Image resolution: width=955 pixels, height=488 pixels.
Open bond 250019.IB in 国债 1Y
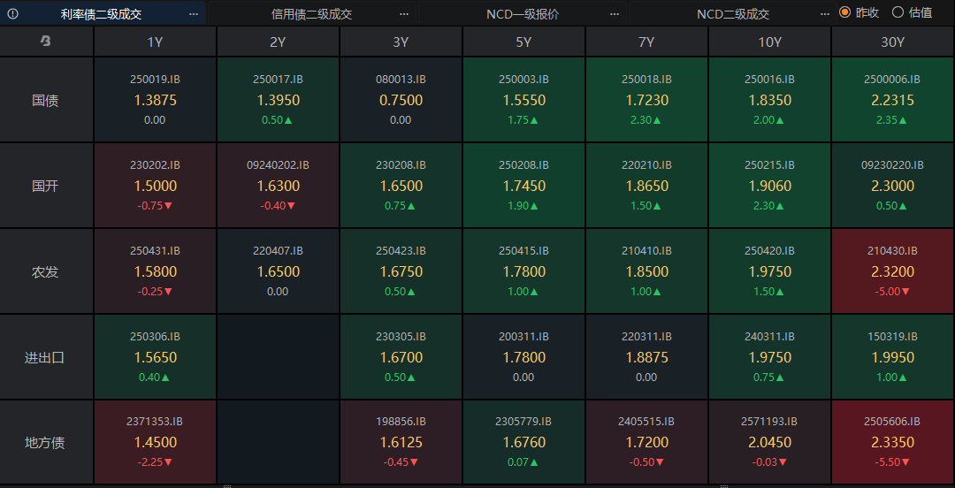(155, 100)
